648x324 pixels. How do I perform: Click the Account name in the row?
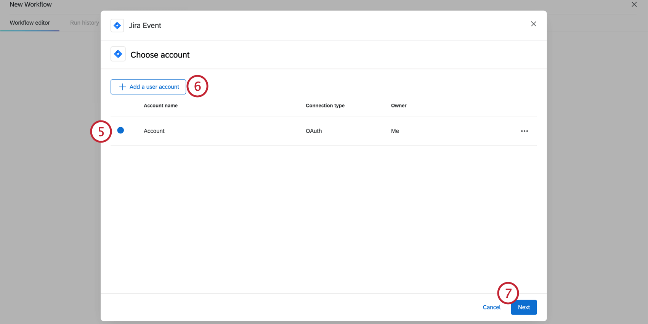(x=154, y=131)
